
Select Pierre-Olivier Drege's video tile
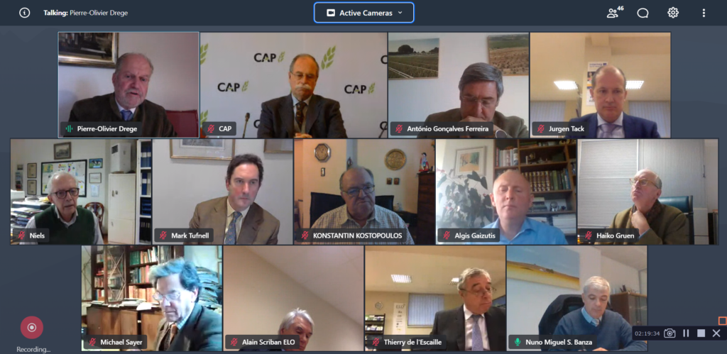(129, 85)
